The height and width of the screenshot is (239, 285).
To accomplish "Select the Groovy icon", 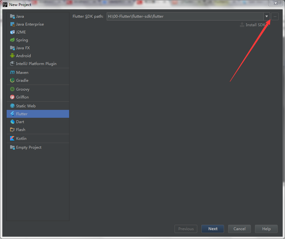I will [12, 89].
